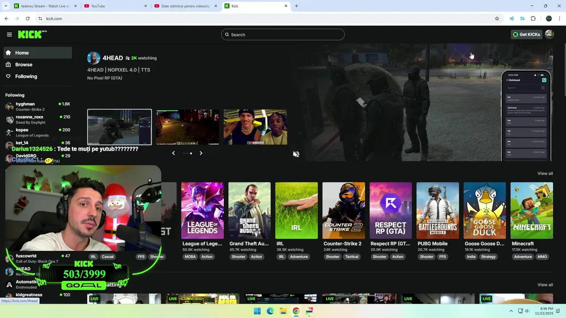This screenshot has width=566, height=318.
Task: Open the 4HEAD channel name link
Action: 113,58
